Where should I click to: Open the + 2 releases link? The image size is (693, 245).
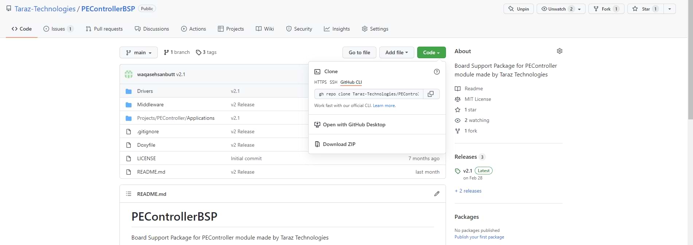[468, 191]
